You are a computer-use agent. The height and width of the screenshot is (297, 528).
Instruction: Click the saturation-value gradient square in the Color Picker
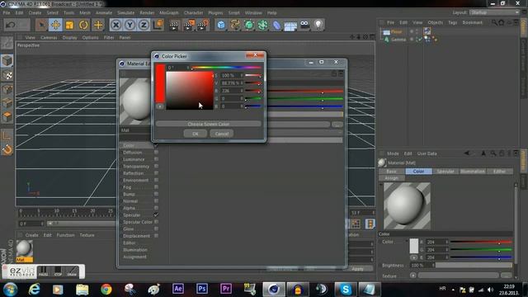[190, 91]
